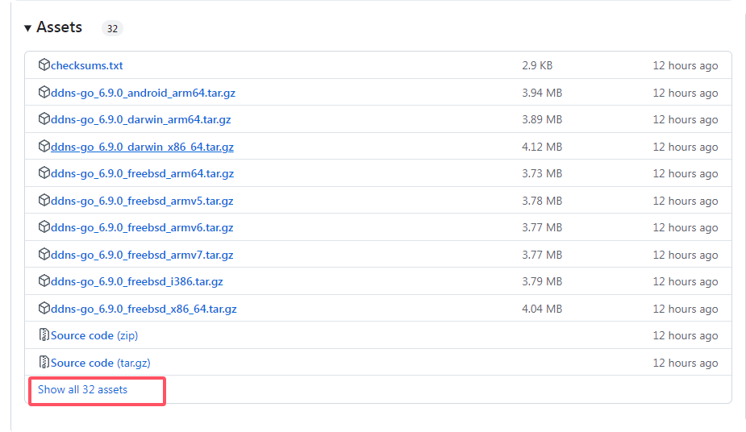The width and height of the screenshot is (746, 432).
Task: Download ddns-go_6.9.0_freebsd_armv6.tar.gz
Action: pos(142,227)
